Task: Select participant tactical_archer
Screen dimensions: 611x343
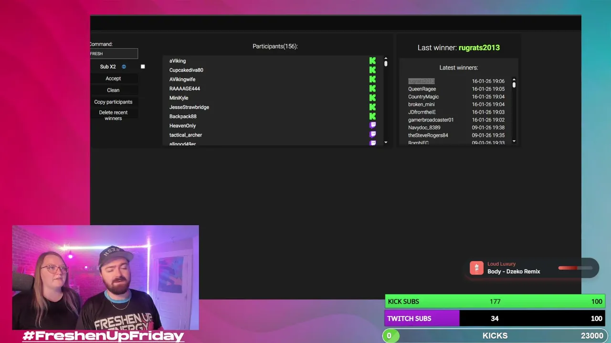Action: point(186,135)
